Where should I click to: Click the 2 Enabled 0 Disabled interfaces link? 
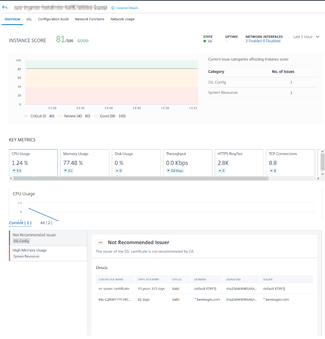point(263,41)
